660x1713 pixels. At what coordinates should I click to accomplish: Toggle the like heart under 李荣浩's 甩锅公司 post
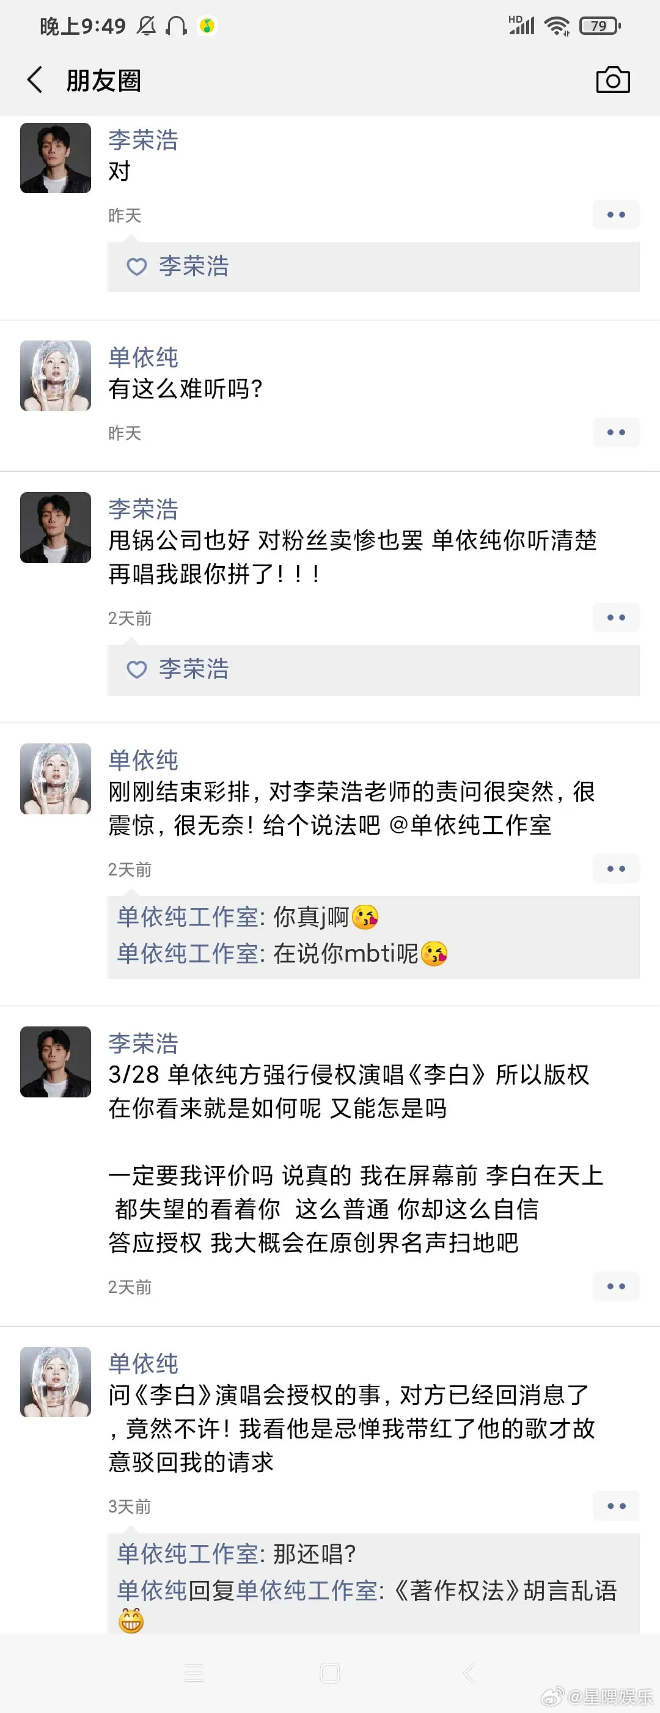point(136,670)
